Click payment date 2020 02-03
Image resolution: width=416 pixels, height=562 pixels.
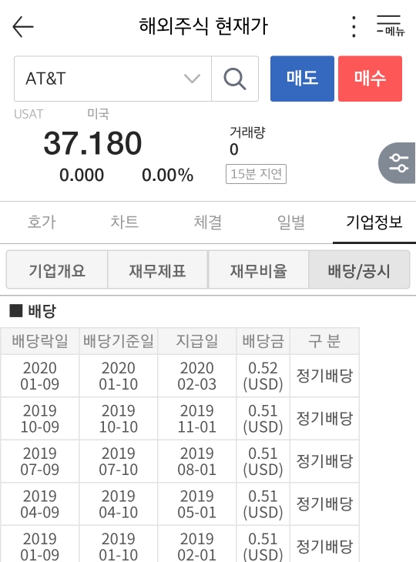click(x=197, y=376)
